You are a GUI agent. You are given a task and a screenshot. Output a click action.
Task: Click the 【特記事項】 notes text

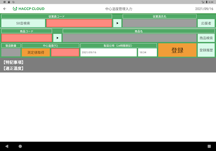(x=13, y=62)
